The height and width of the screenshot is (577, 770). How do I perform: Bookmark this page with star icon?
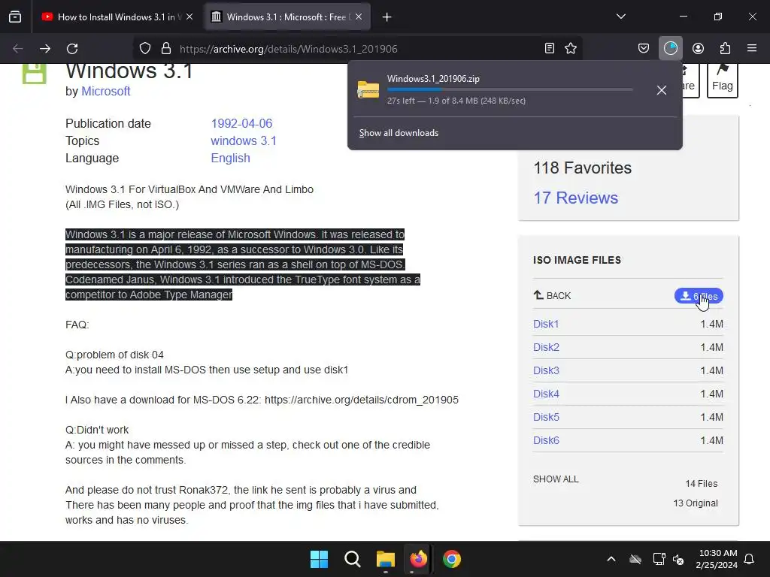(x=571, y=49)
